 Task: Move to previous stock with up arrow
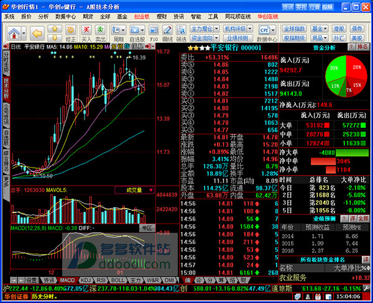point(55,29)
